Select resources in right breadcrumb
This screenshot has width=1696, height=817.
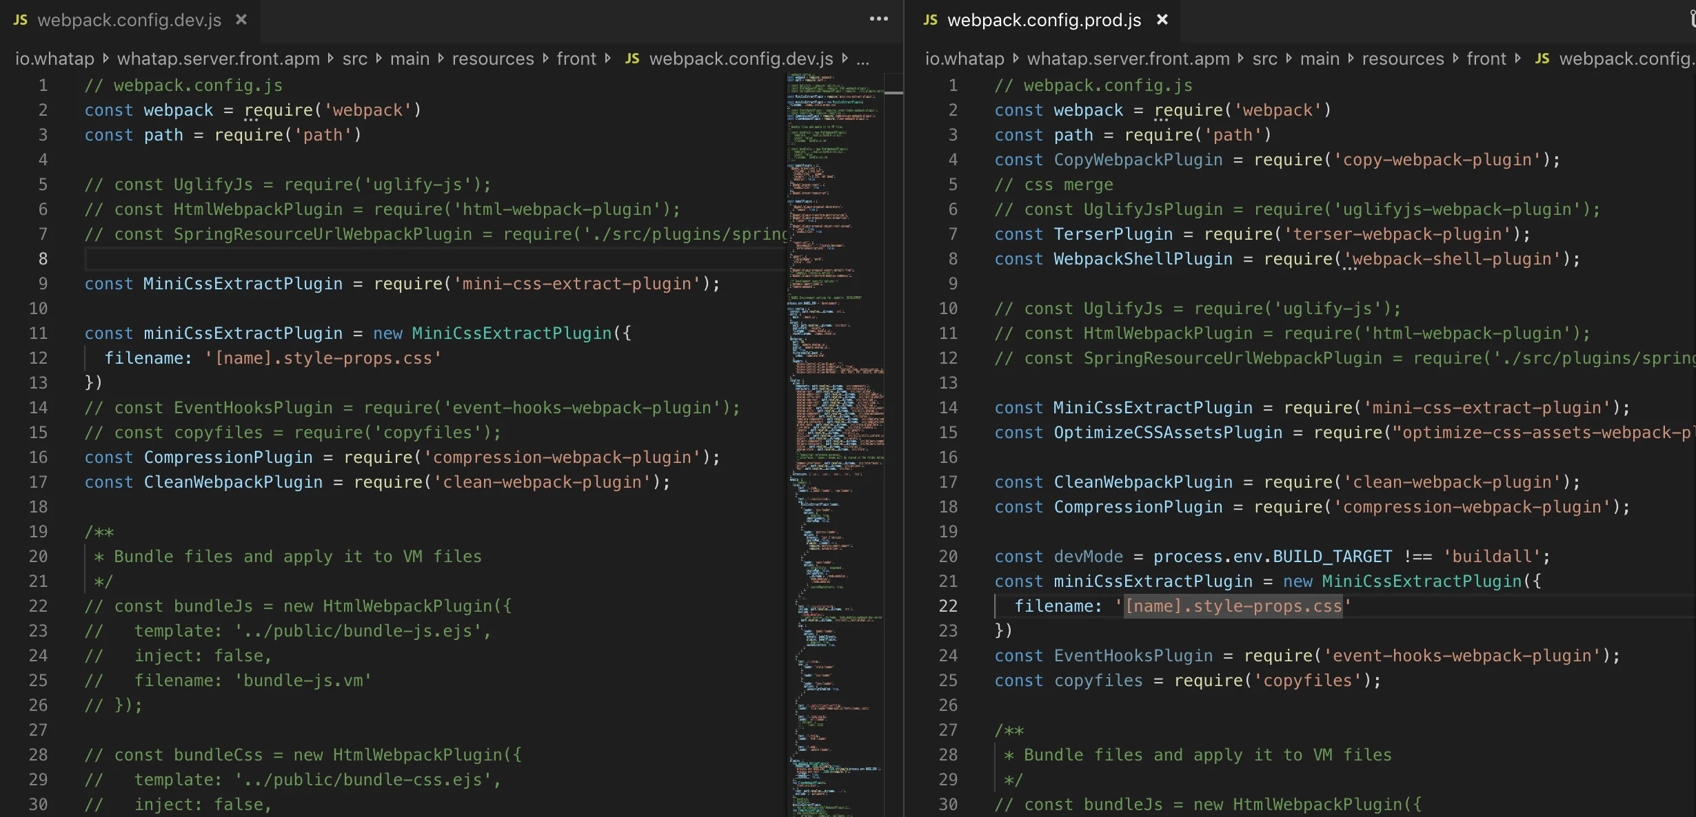(1403, 59)
